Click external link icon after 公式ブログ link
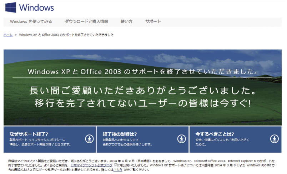 (115, 165)
